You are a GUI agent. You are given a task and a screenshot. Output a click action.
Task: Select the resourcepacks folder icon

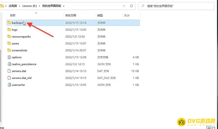(9, 36)
